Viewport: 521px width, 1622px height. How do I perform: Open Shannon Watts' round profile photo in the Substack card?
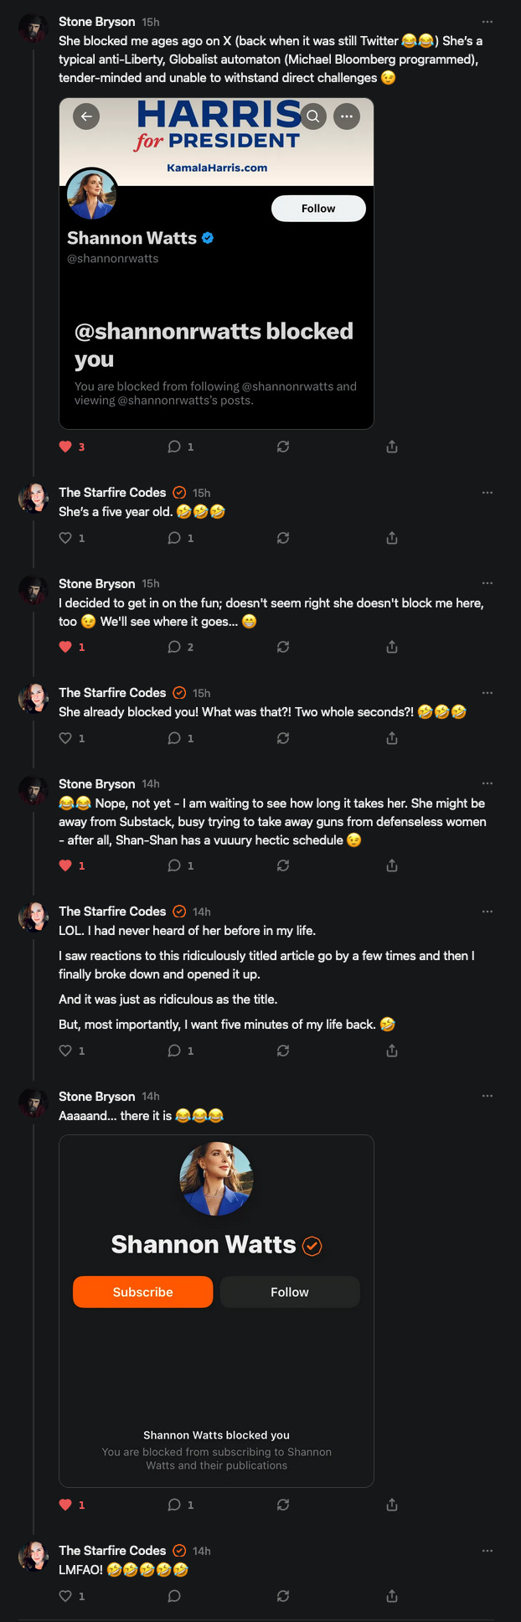[216, 1178]
